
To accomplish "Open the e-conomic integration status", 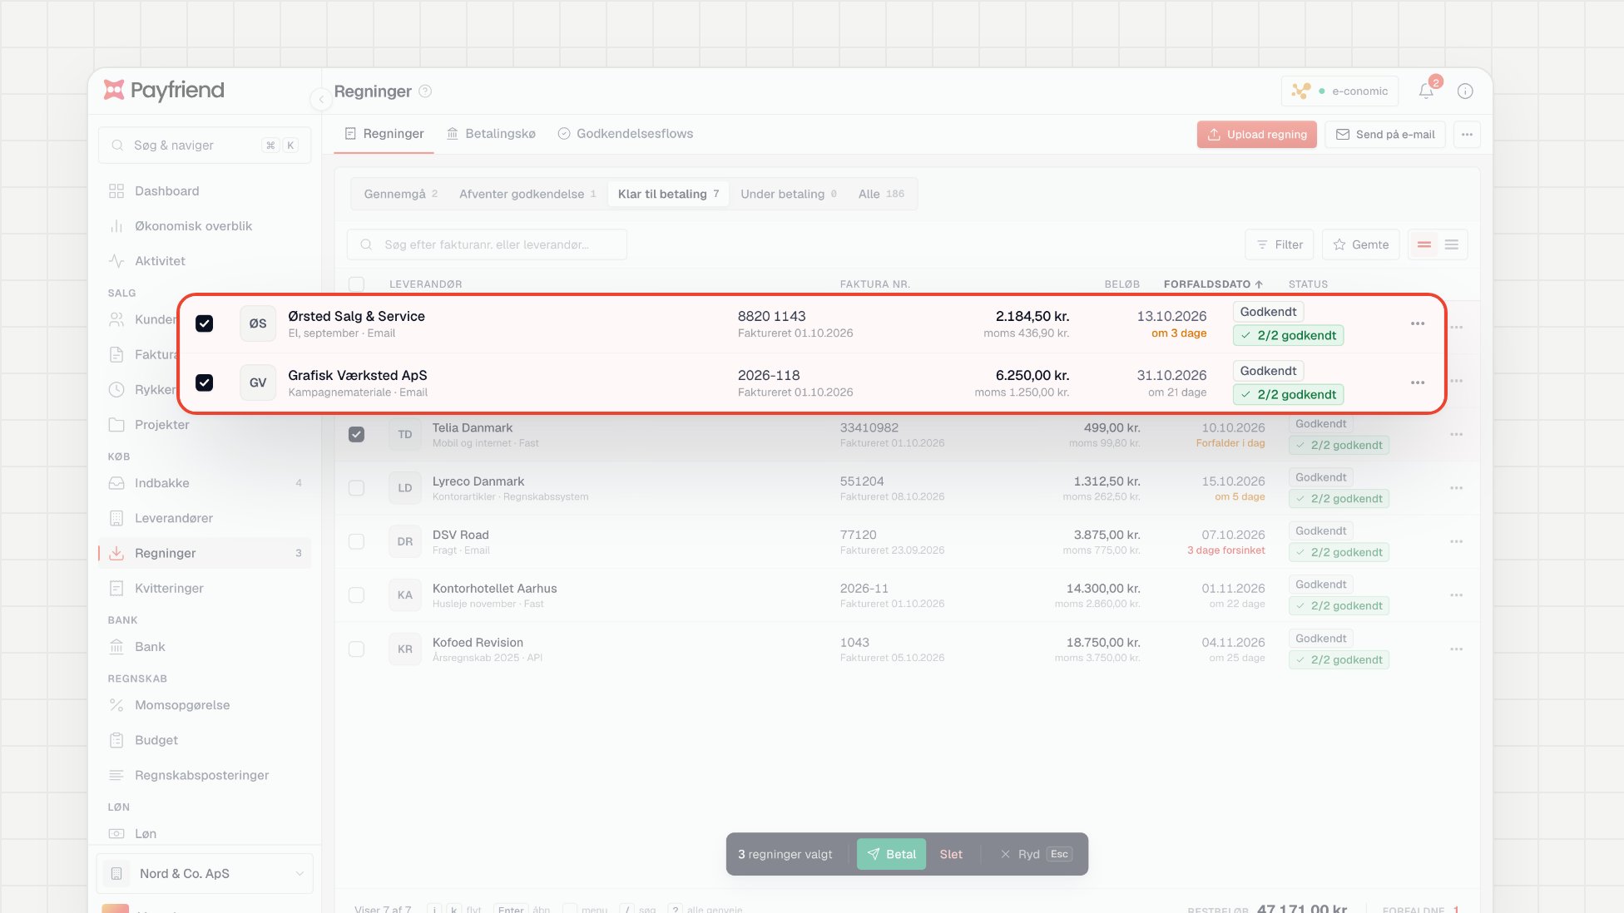I will (1339, 91).
